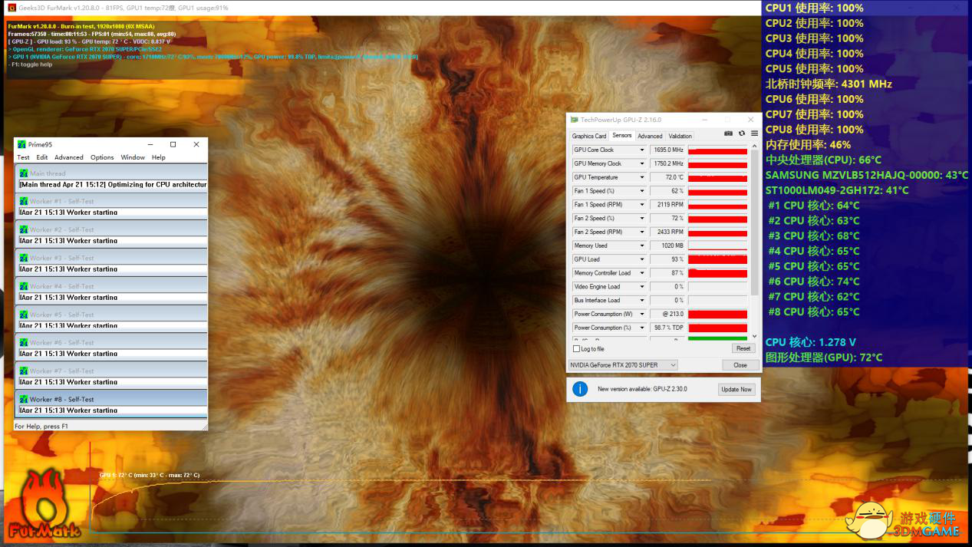Click the Prime95 title bar app icon
Viewport: 972px width, 547px height.
pyautogui.click(x=21, y=144)
